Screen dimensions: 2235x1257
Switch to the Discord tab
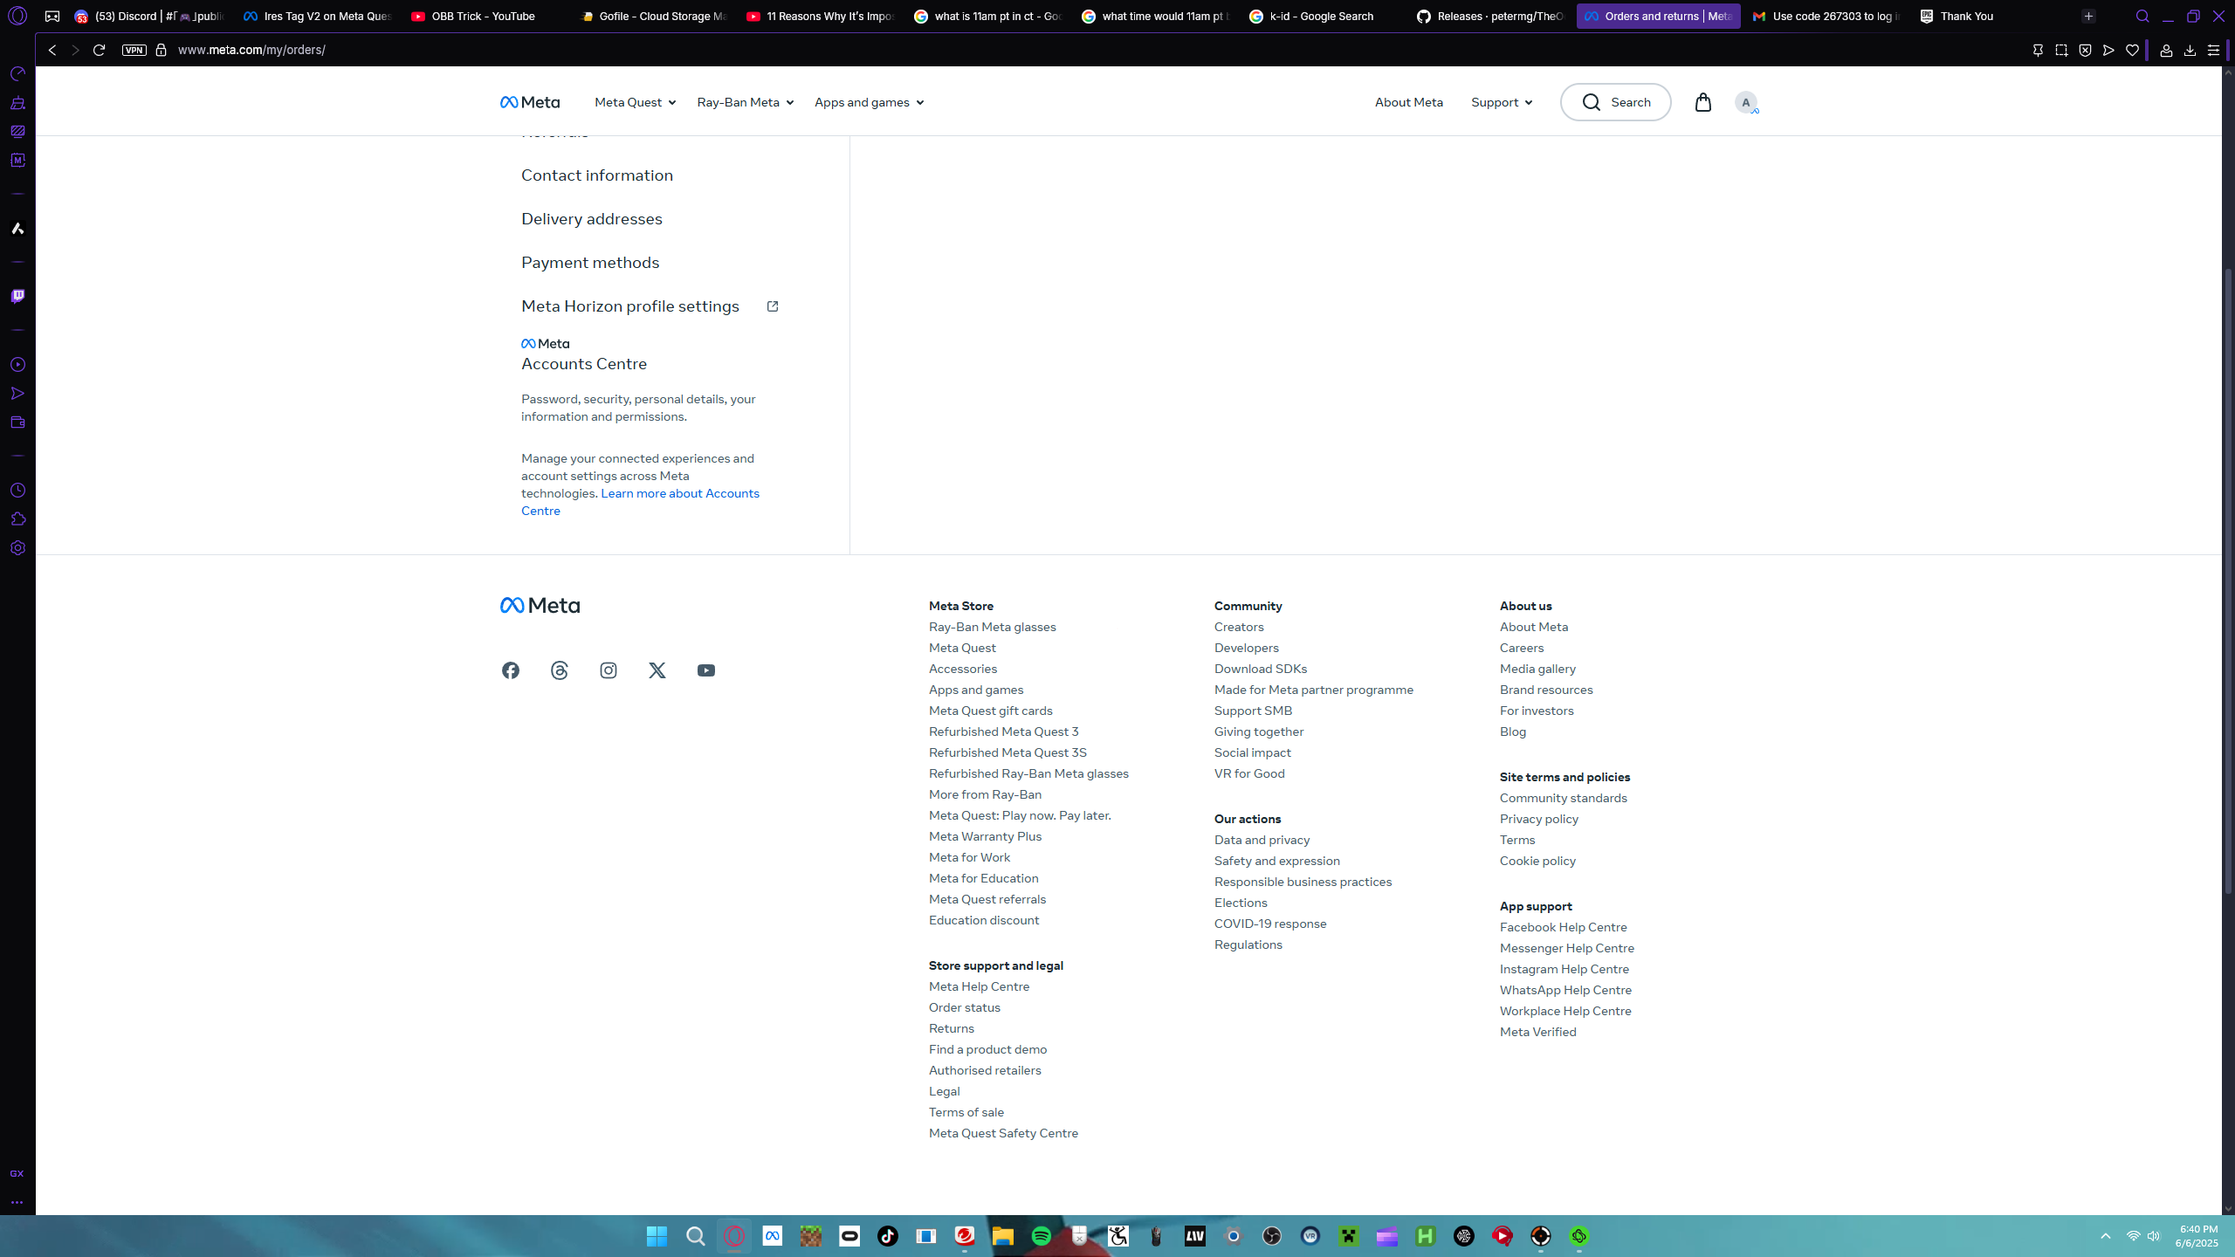tap(149, 17)
